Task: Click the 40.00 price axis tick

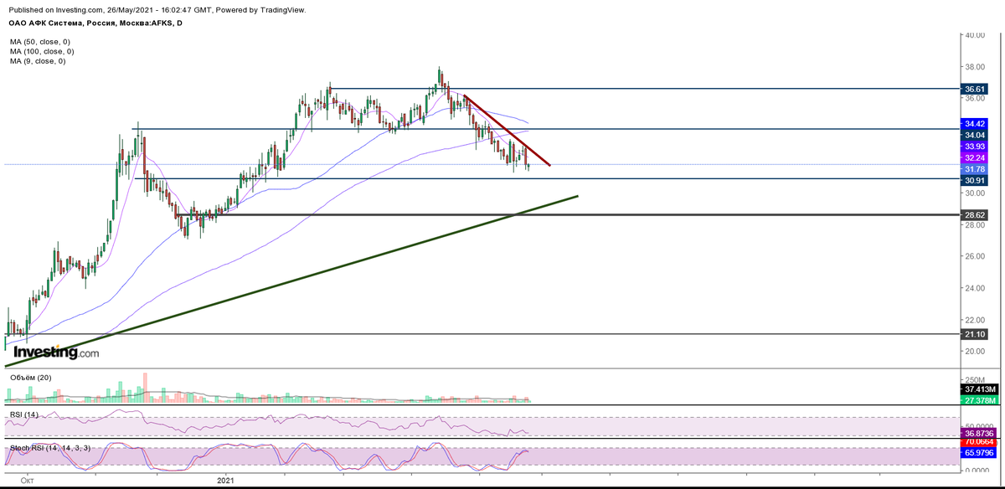Action: 974,35
